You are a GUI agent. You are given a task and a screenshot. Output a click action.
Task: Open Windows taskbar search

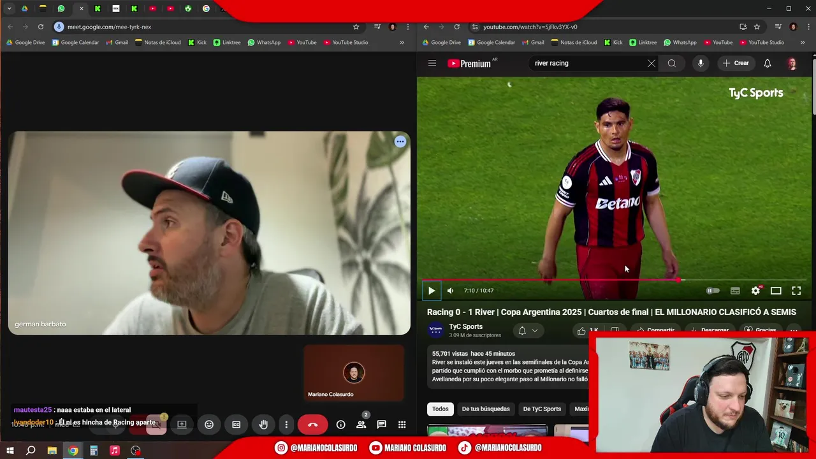[x=31, y=450]
